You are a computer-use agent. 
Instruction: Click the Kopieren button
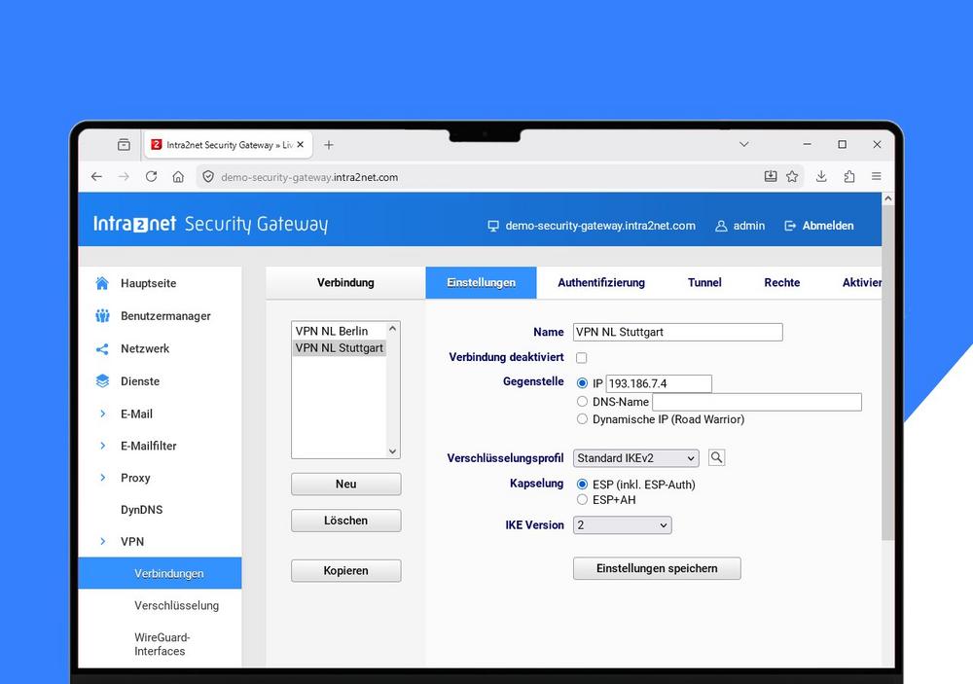pyautogui.click(x=345, y=571)
